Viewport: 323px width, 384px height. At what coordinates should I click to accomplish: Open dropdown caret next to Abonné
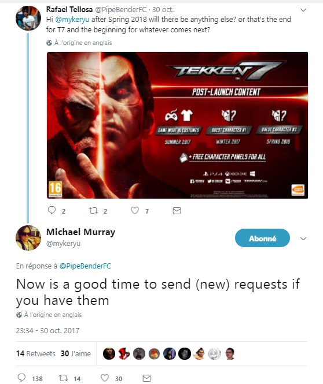click(303, 239)
